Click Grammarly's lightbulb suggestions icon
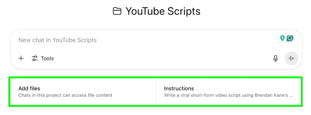 click(282, 38)
